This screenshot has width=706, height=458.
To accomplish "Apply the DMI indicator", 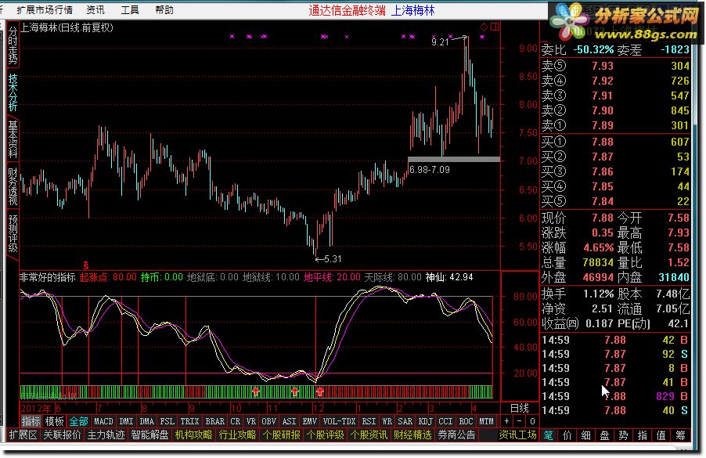I will [x=126, y=421].
